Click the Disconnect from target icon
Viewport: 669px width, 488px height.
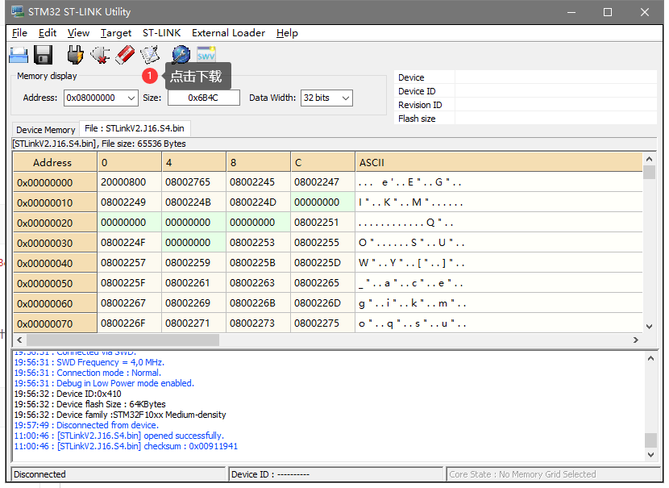[100, 55]
